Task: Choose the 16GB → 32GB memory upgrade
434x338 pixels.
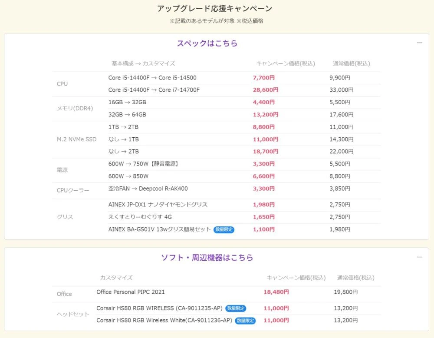Action: point(127,103)
